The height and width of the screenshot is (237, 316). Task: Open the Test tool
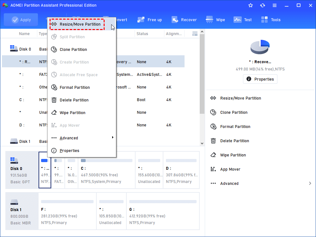click(242, 20)
